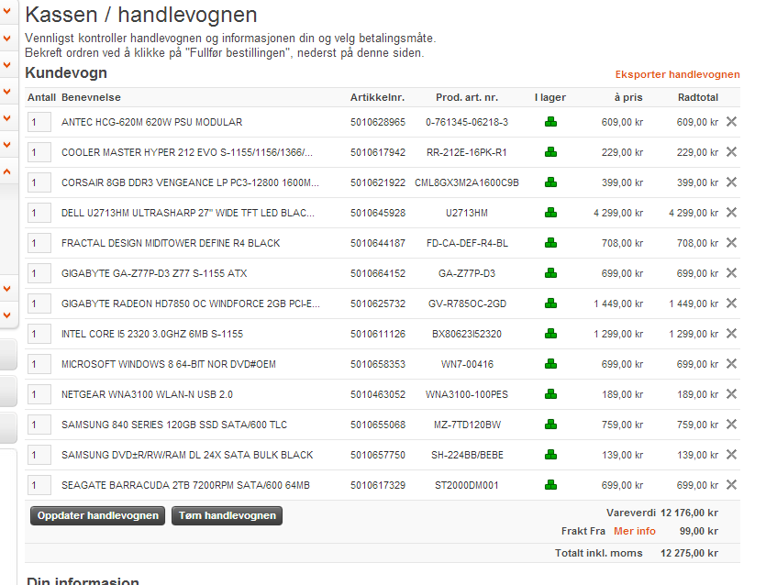
Task: Expand sidebar chevron beside Gigabyte Z77 row
Action: 6,289
